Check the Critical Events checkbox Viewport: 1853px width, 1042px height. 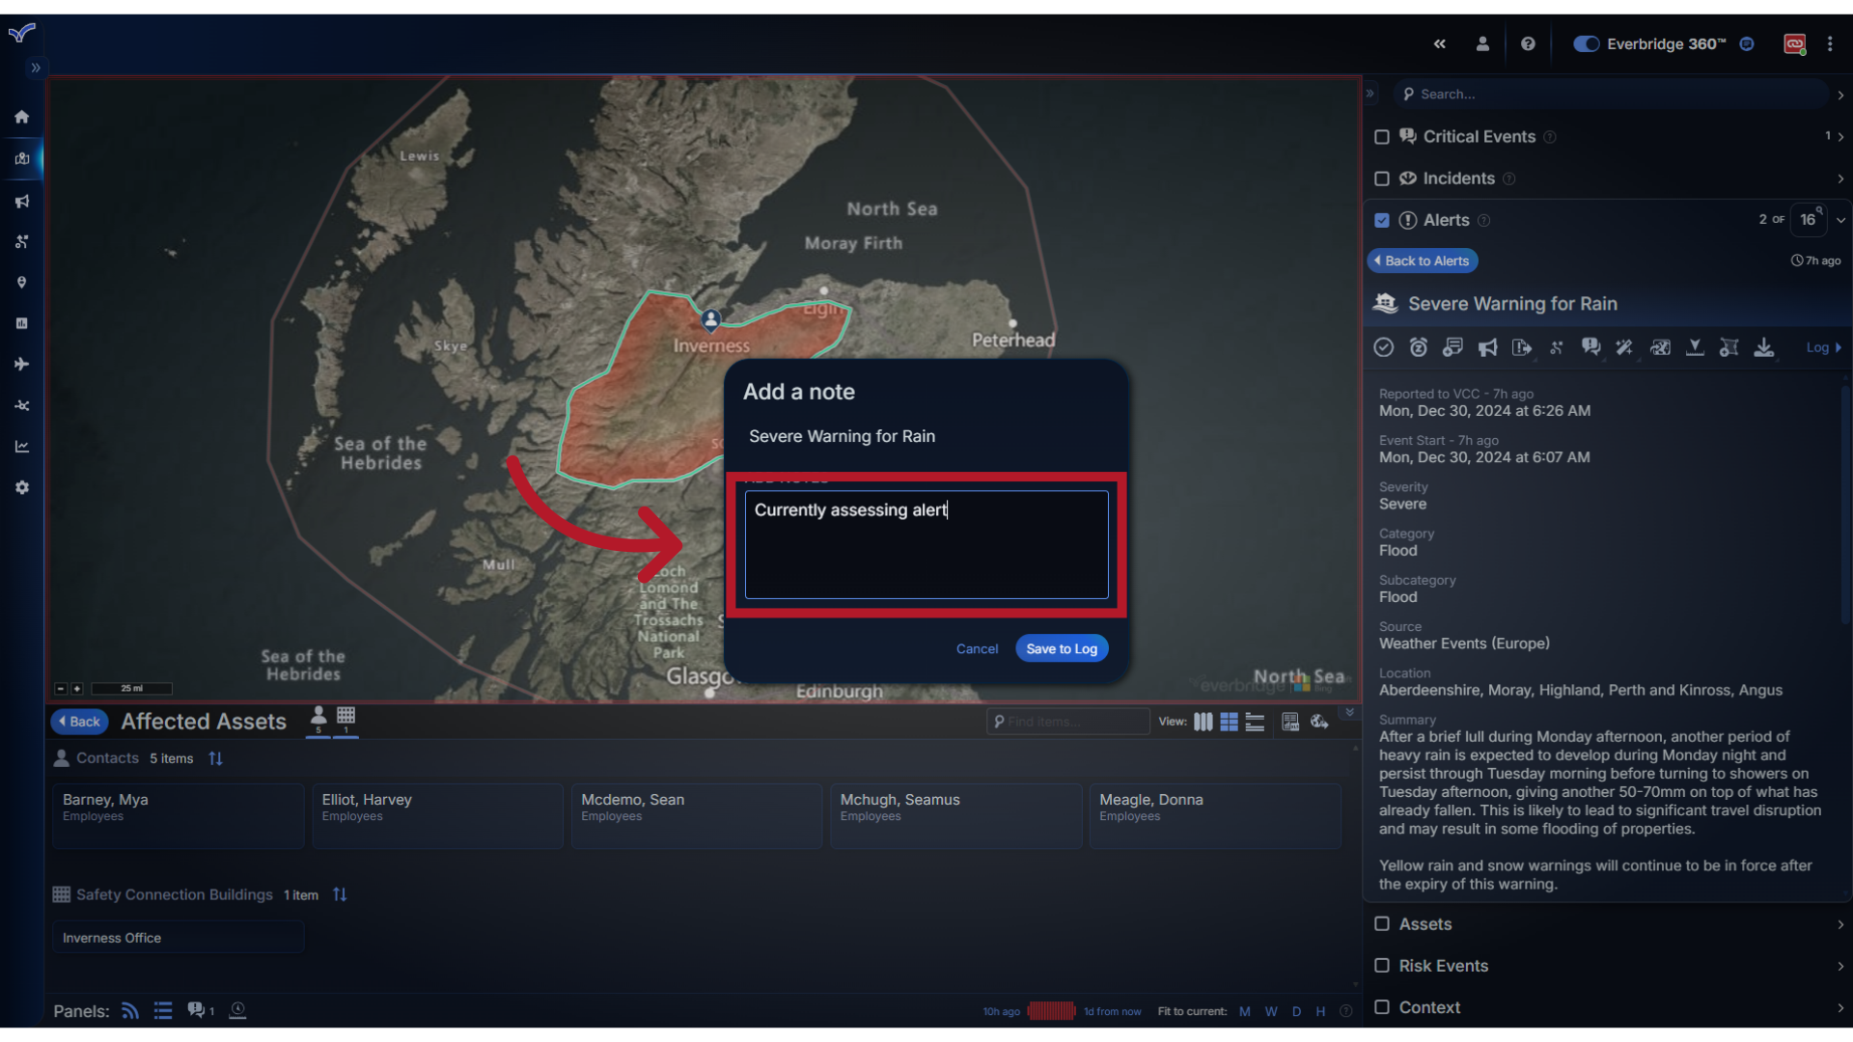pyautogui.click(x=1382, y=137)
